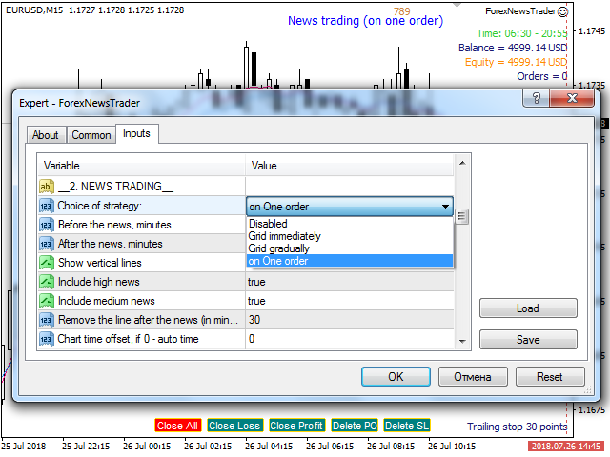The image size is (610, 457).
Task: Click the Close Loss chart button
Action: coord(234,426)
